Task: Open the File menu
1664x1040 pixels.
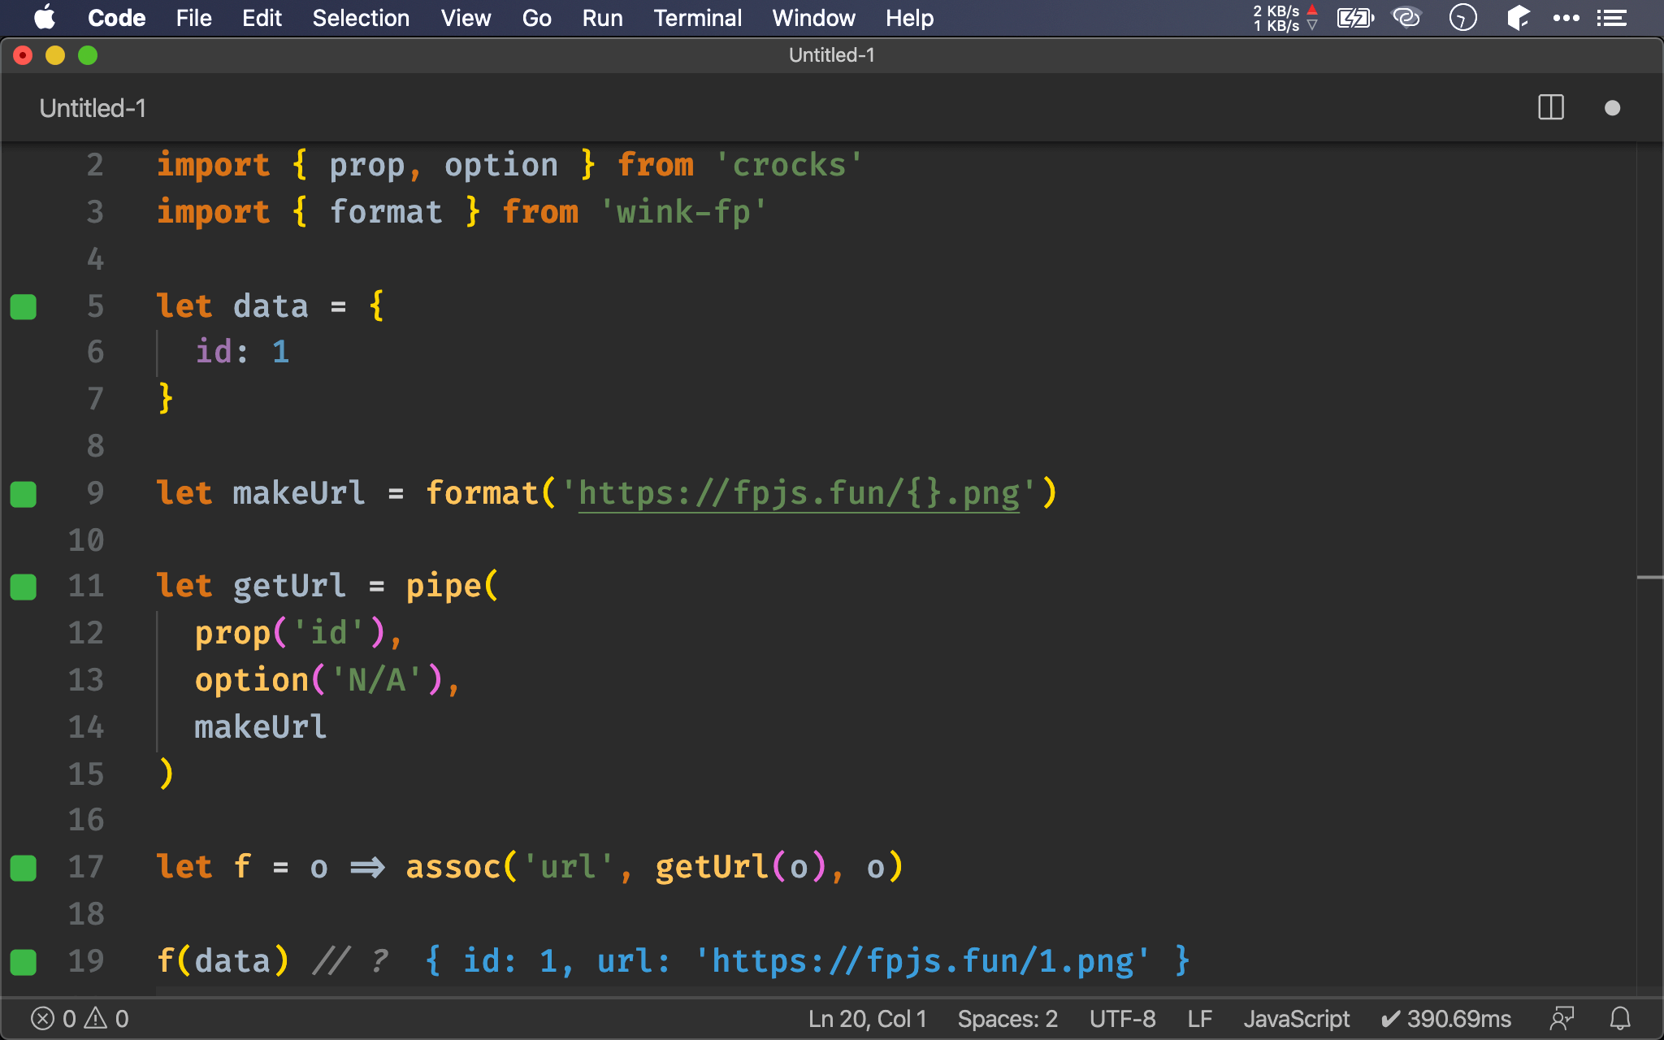Action: pos(193,18)
